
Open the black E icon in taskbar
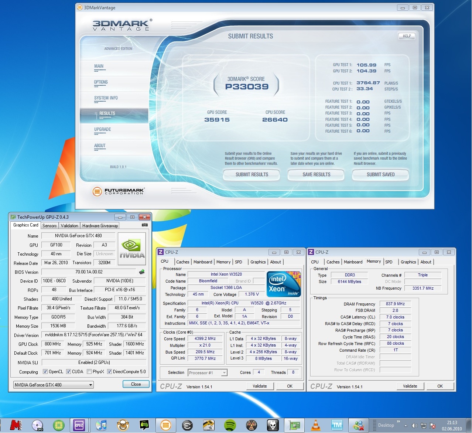click(187, 425)
